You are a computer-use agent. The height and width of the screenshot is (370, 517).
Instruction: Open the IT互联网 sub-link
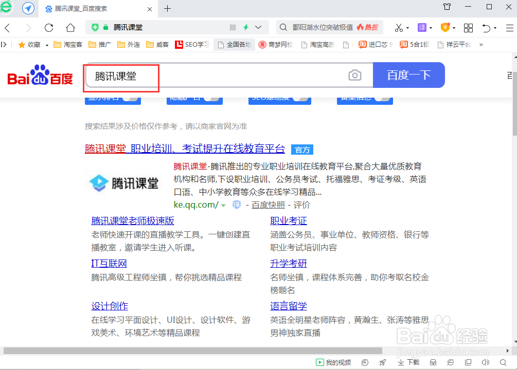(x=109, y=263)
